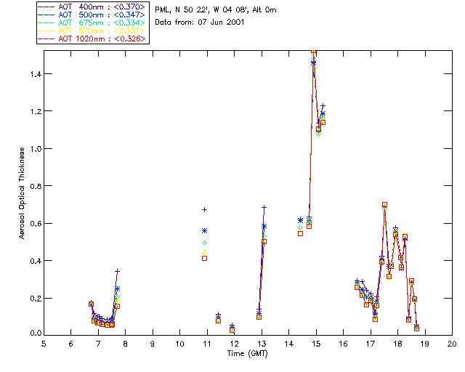Click the isolated red square marker near 11 GMT
The image size is (465, 372).
205,258
